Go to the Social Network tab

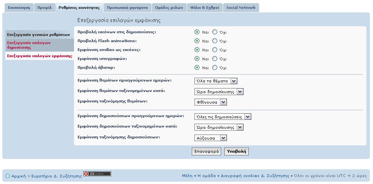point(241,8)
